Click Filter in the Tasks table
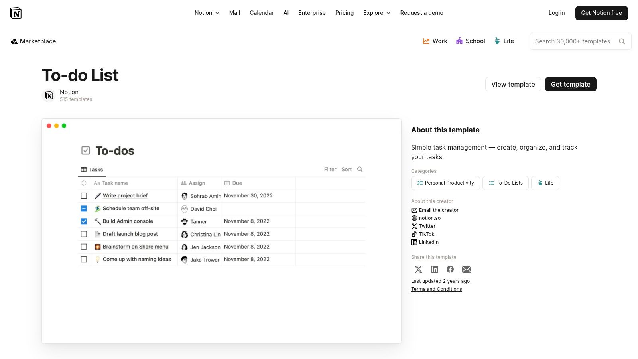Viewport: 638px width, 359px height. [330, 170]
